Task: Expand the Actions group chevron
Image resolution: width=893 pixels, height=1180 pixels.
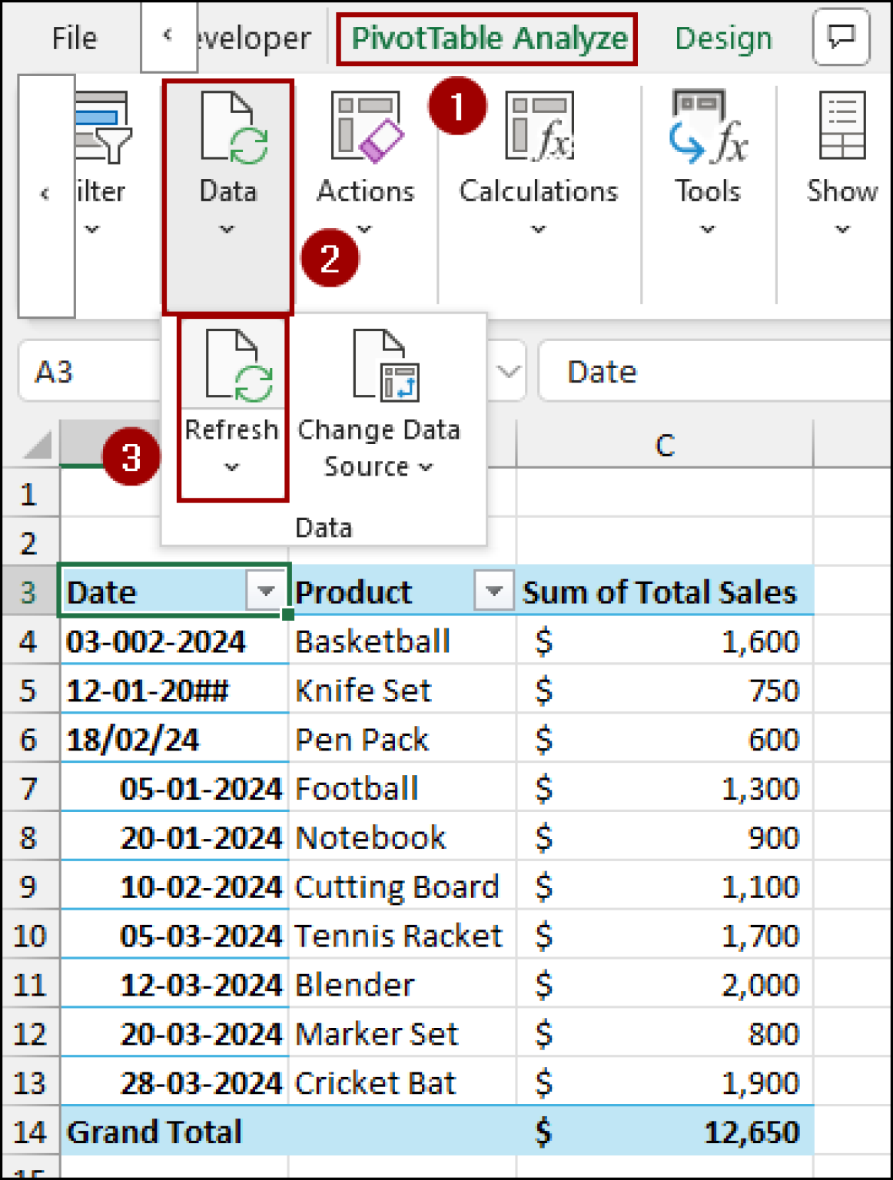Action: [x=365, y=229]
